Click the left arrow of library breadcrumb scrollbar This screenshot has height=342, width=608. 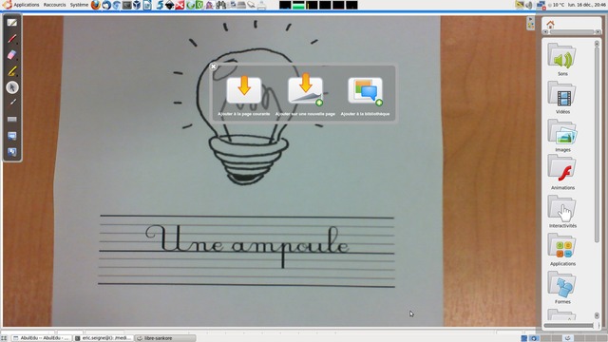coord(545,32)
